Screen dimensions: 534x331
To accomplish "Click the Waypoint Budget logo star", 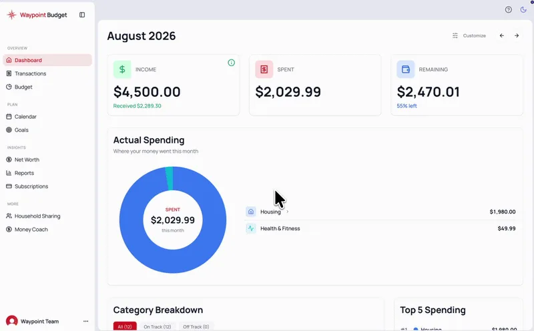I will tap(11, 15).
